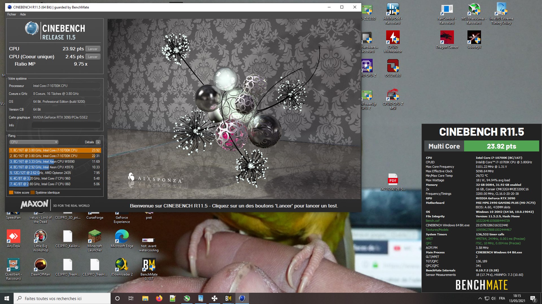Open VelocityX desktop icon
Screen dimensions: 542x304
[x=474, y=40]
